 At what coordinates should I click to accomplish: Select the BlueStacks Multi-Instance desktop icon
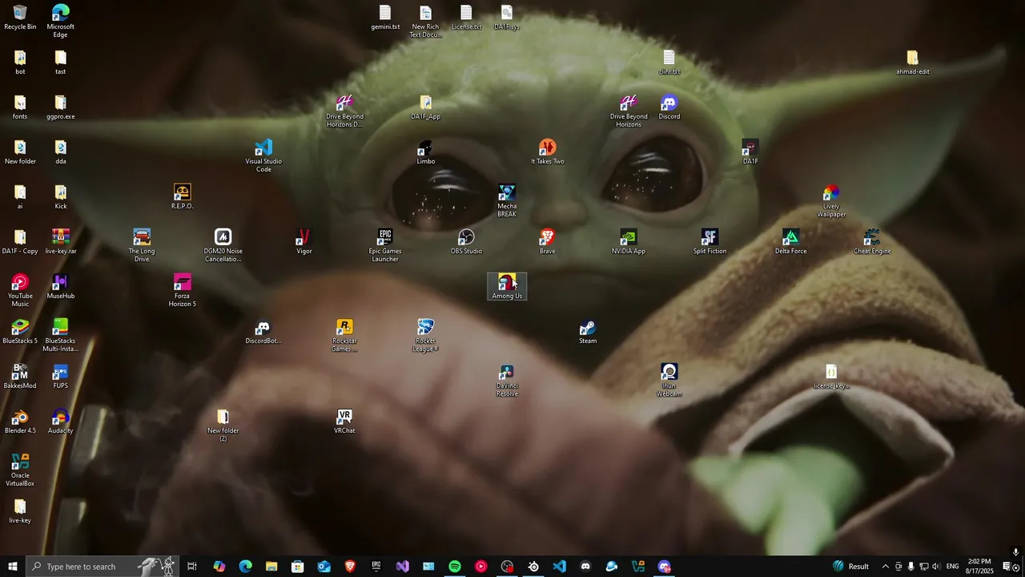point(60,336)
